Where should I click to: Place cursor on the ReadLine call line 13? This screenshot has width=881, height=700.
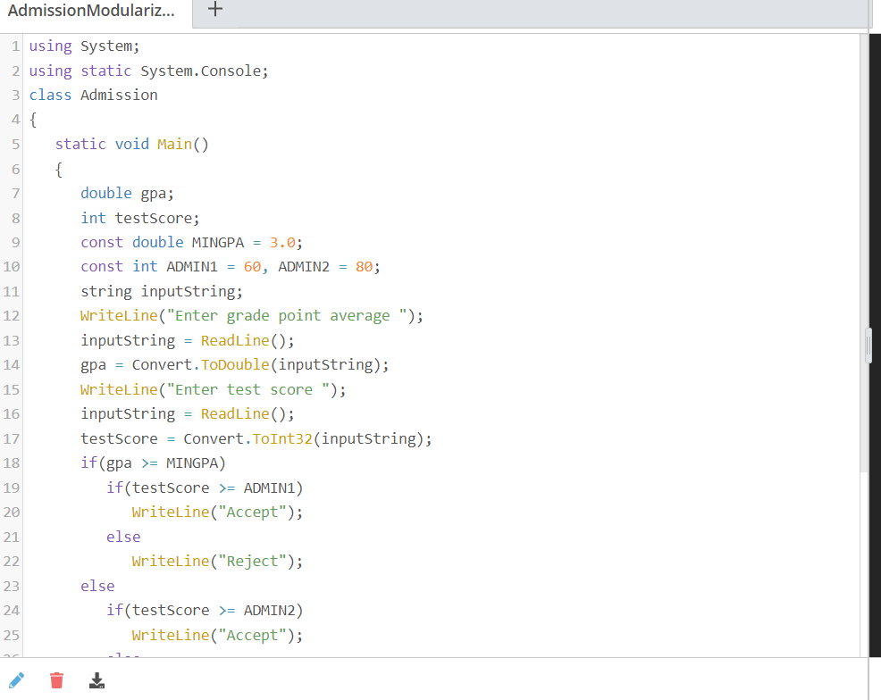coord(232,340)
